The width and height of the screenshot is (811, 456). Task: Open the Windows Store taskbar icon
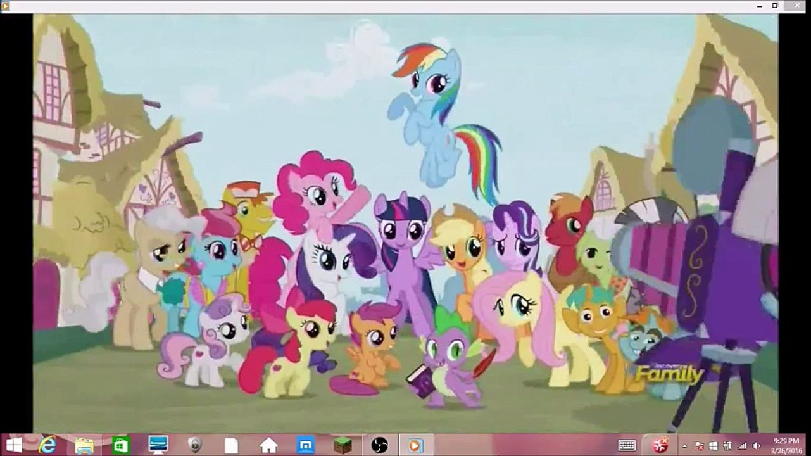tap(121, 445)
